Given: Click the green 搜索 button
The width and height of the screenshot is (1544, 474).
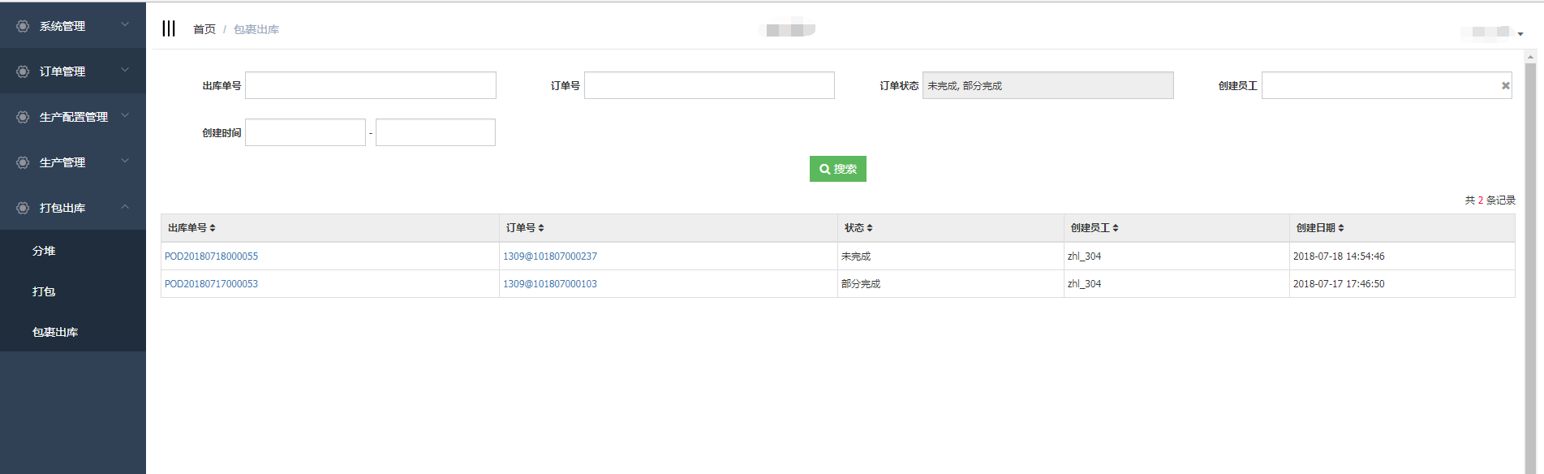Looking at the screenshot, I should pos(837,169).
